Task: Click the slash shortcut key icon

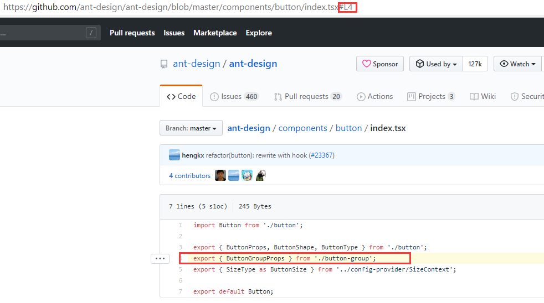Action: pos(91,33)
